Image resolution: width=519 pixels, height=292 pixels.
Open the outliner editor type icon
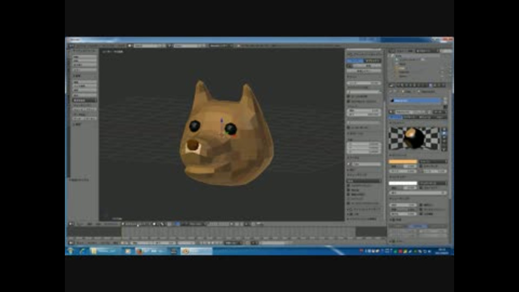point(392,51)
